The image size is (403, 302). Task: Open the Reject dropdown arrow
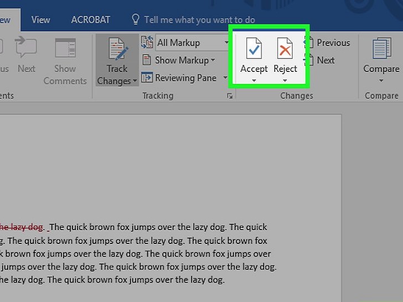(x=285, y=81)
